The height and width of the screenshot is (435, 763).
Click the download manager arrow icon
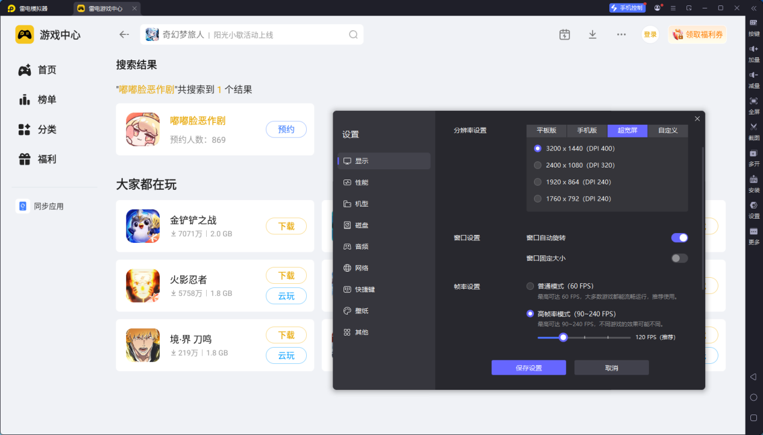point(592,34)
